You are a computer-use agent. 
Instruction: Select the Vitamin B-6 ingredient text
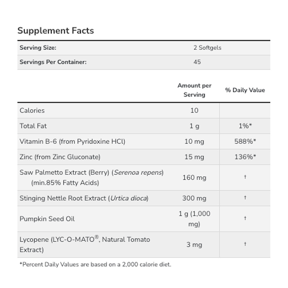pos(72,141)
